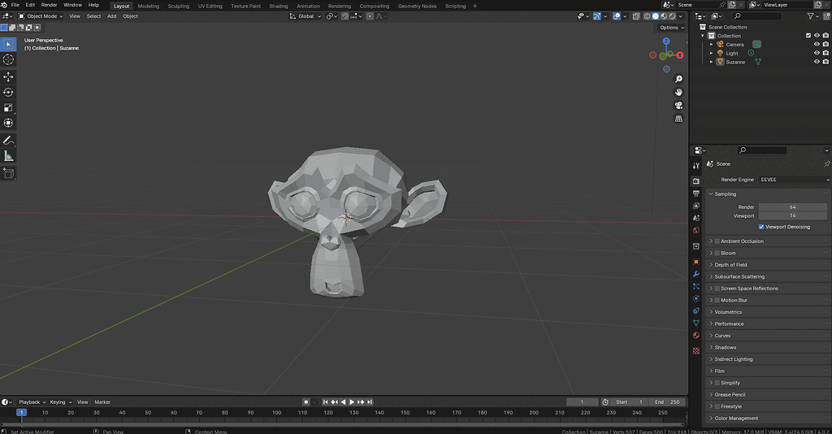Expand the Shadows panel
Screen dimensions: 832x434
[767, 348]
